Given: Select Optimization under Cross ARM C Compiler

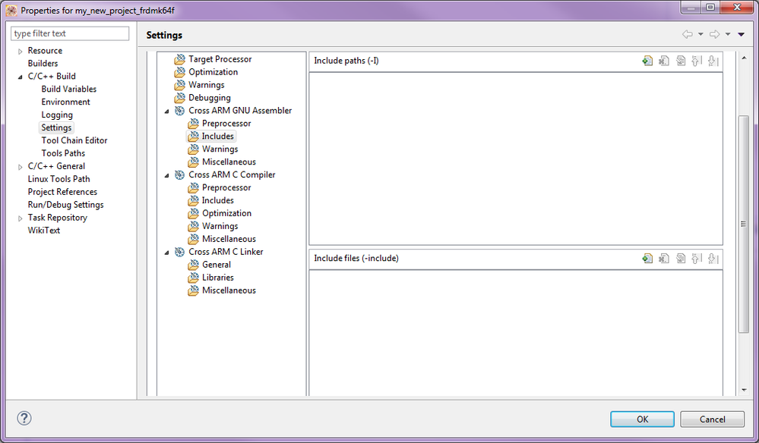Looking at the screenshot, I should point(226,213).
